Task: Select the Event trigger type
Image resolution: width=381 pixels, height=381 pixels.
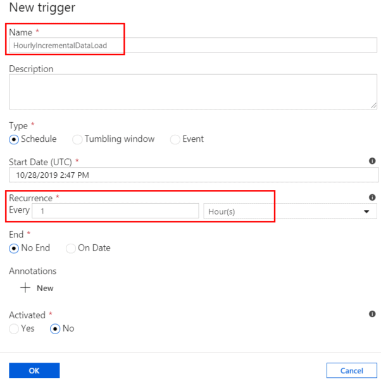Action: [x=175, y=139]
